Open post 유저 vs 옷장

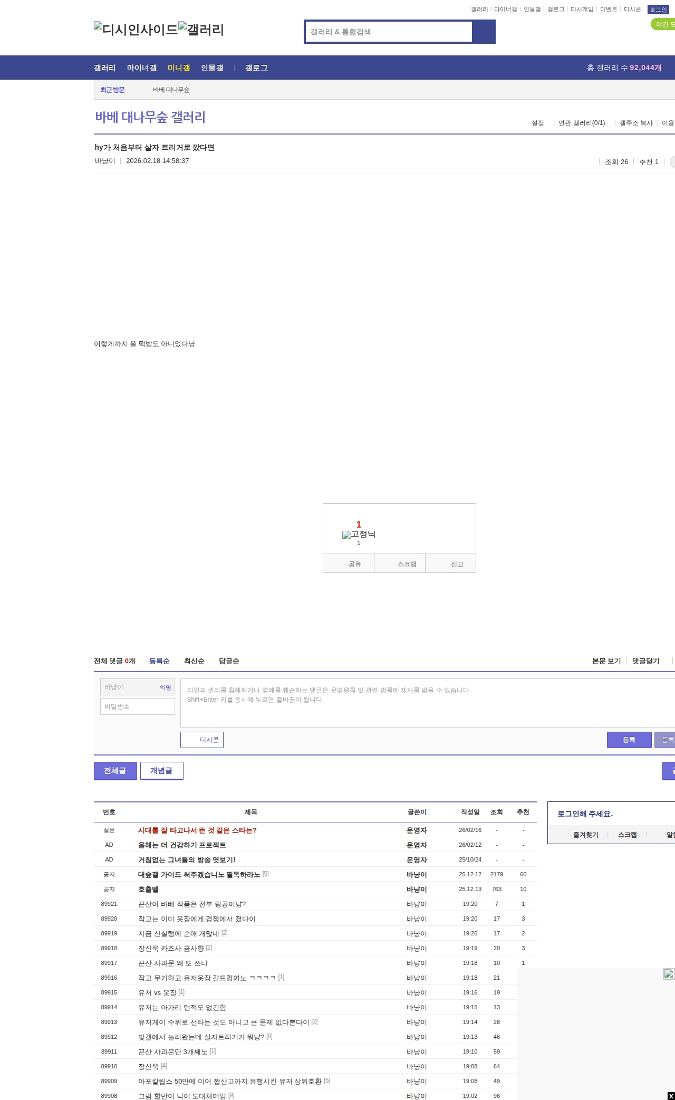[157, 992]
